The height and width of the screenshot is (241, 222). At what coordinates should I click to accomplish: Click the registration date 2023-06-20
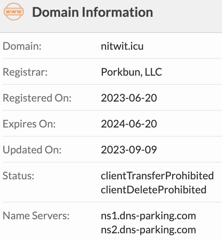coord(129,98)
